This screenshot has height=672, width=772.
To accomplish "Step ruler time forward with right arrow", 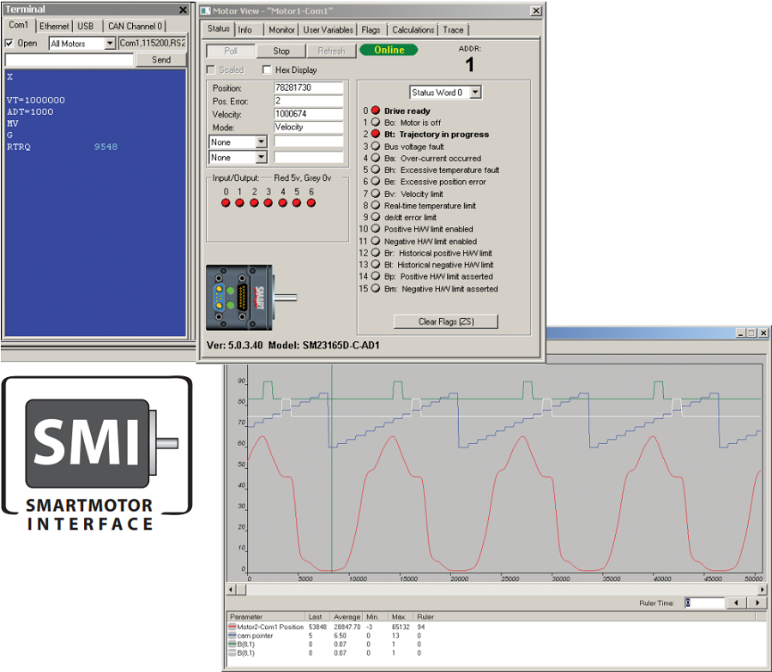I will click(x=757, y=603).
